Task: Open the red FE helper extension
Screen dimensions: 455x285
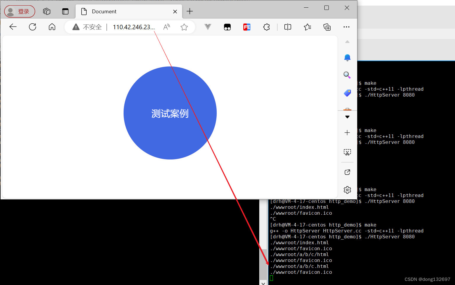Action: click(x=247, y=27)
